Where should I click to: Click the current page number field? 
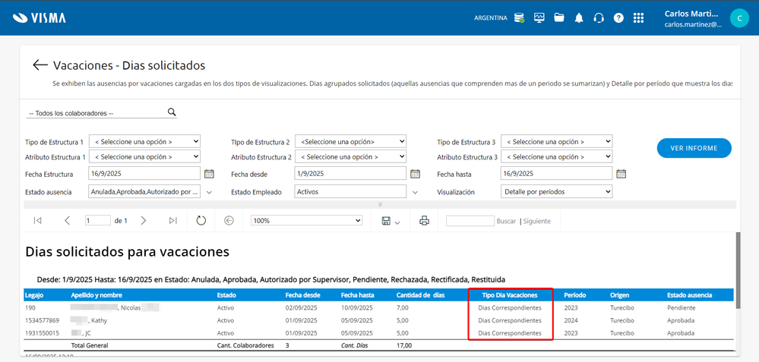98,220
